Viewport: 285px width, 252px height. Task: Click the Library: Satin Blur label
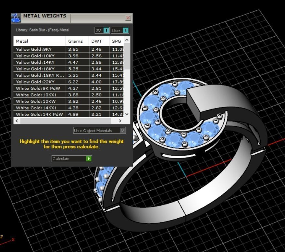coord(42,30)
